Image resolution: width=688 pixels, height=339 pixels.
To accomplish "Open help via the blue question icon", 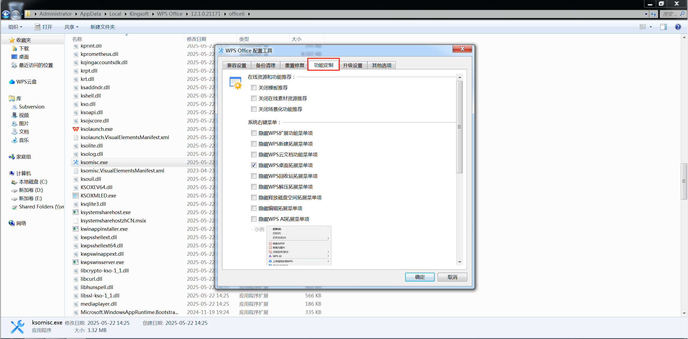I will (x=678, y=27).
